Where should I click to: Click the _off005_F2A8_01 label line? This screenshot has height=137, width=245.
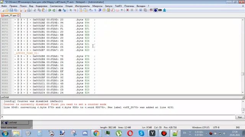click(27, 53)
